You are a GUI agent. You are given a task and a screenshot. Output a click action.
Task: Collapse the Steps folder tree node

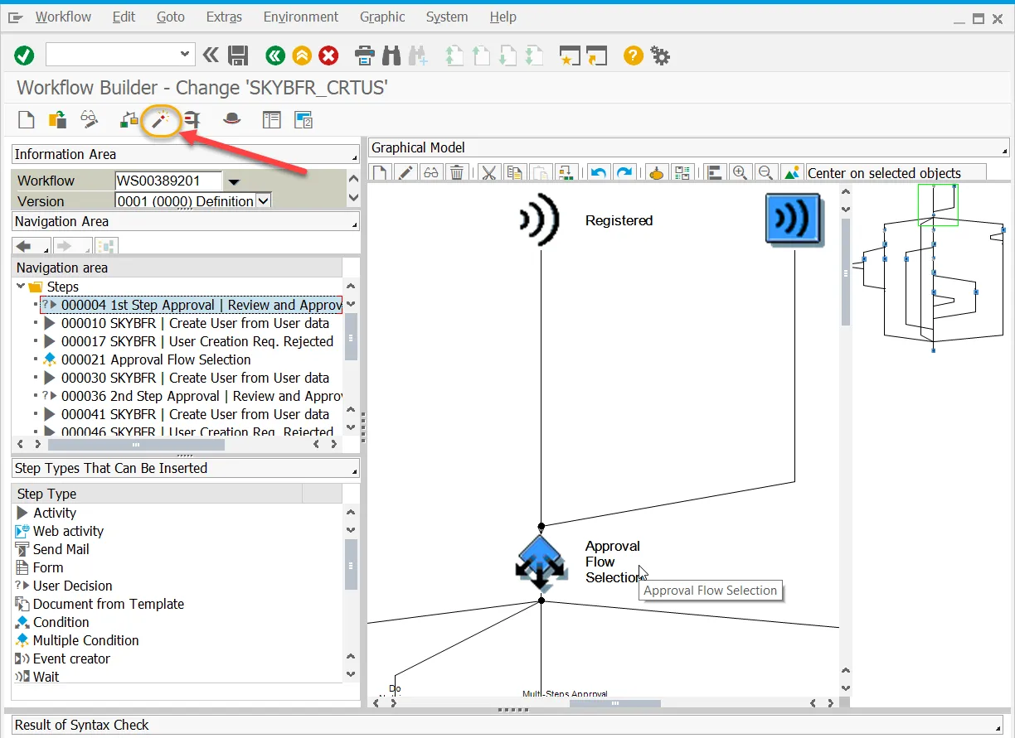point(21,287)
